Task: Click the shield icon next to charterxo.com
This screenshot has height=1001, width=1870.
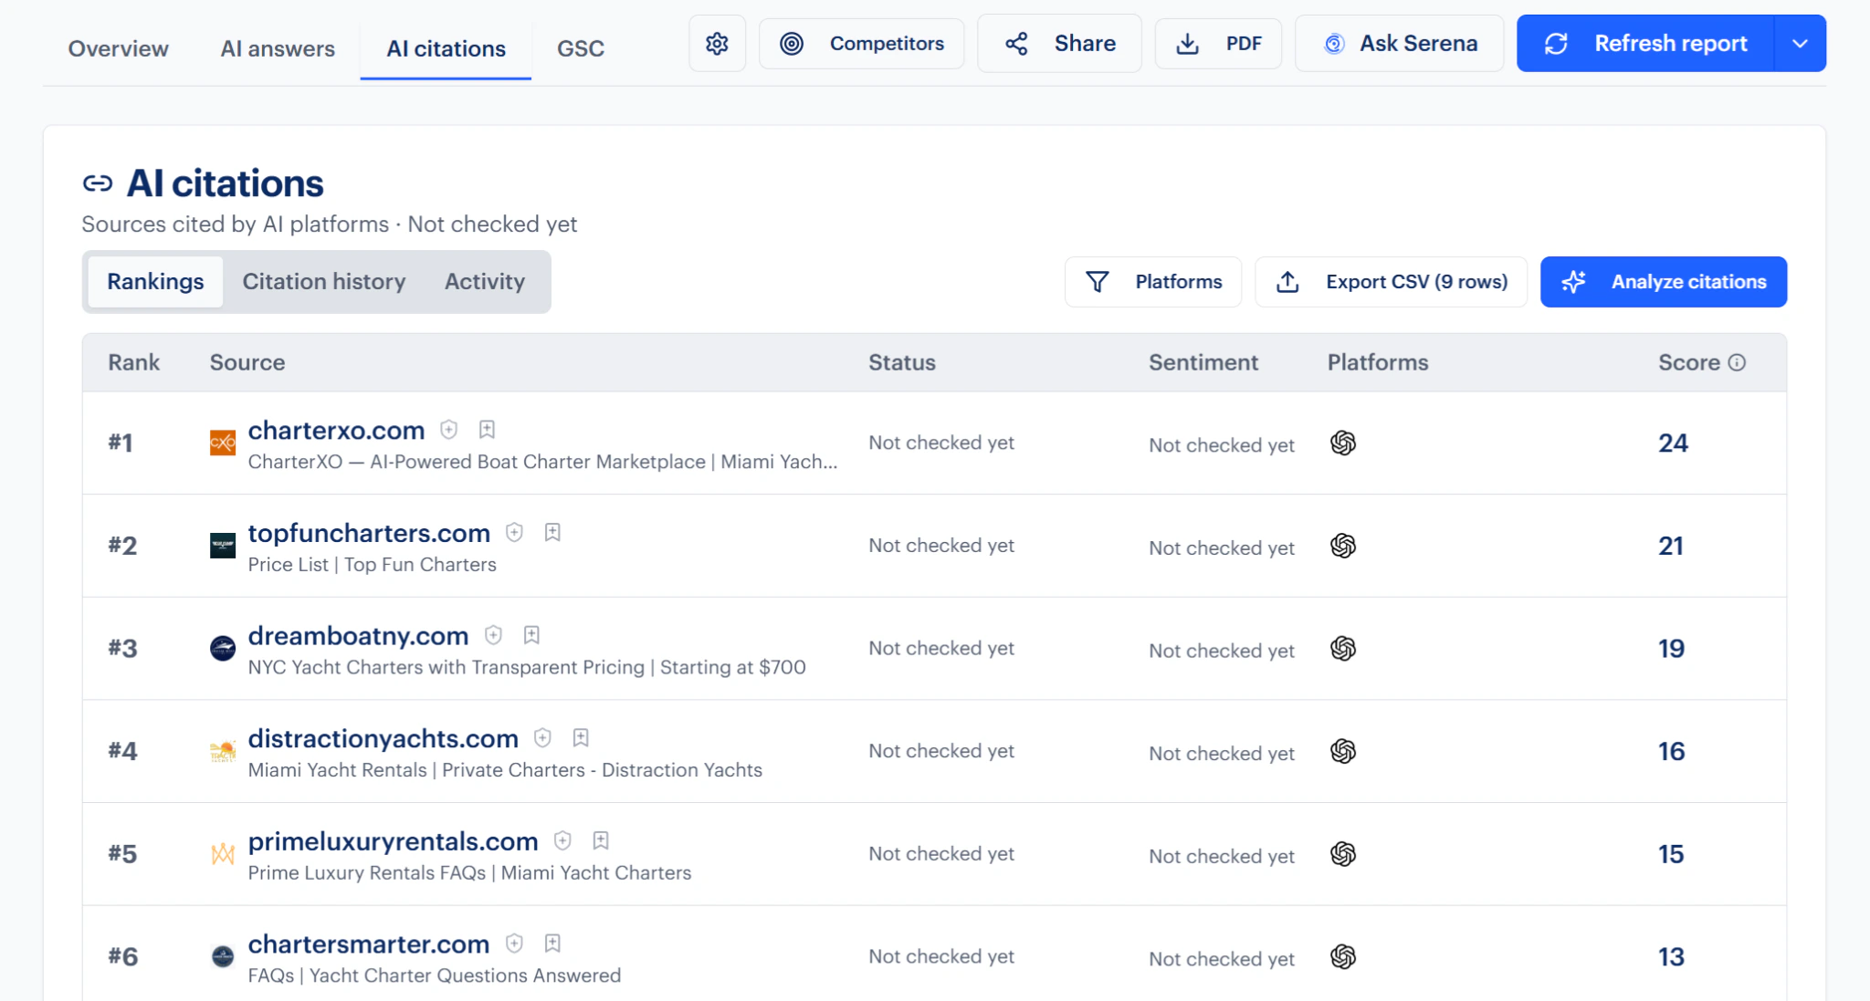Action: 448,429
